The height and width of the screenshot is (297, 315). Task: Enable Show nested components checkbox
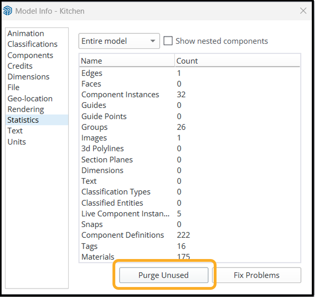coord(169,41)
